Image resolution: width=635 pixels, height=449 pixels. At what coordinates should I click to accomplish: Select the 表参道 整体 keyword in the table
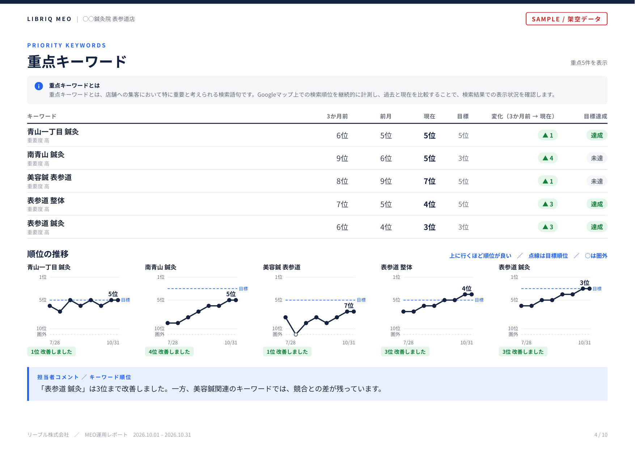coord(46,201)
